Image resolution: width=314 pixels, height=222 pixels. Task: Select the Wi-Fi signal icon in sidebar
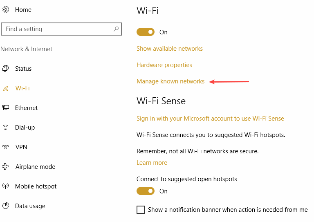pyautogui.click(x=6, y=88)
